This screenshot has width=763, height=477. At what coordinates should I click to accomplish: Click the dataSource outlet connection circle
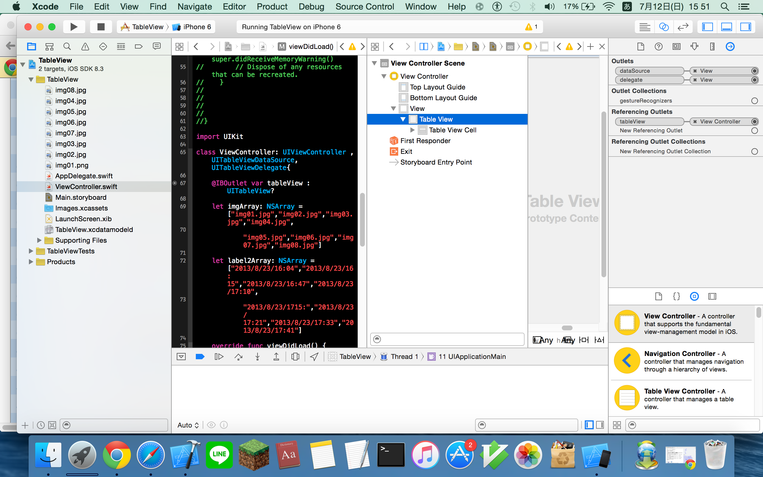(754, 71)
